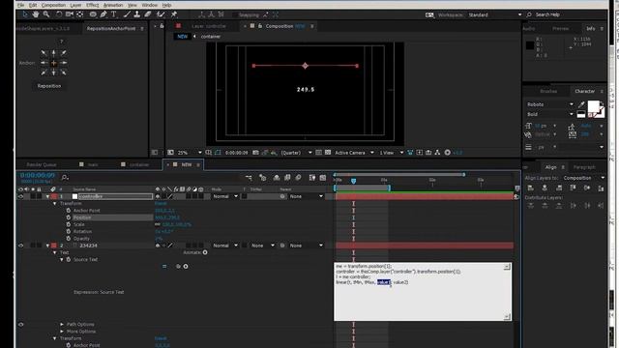Switch to Render Queue tab
This screenshot has width=619, height=348.
[42, 164]
